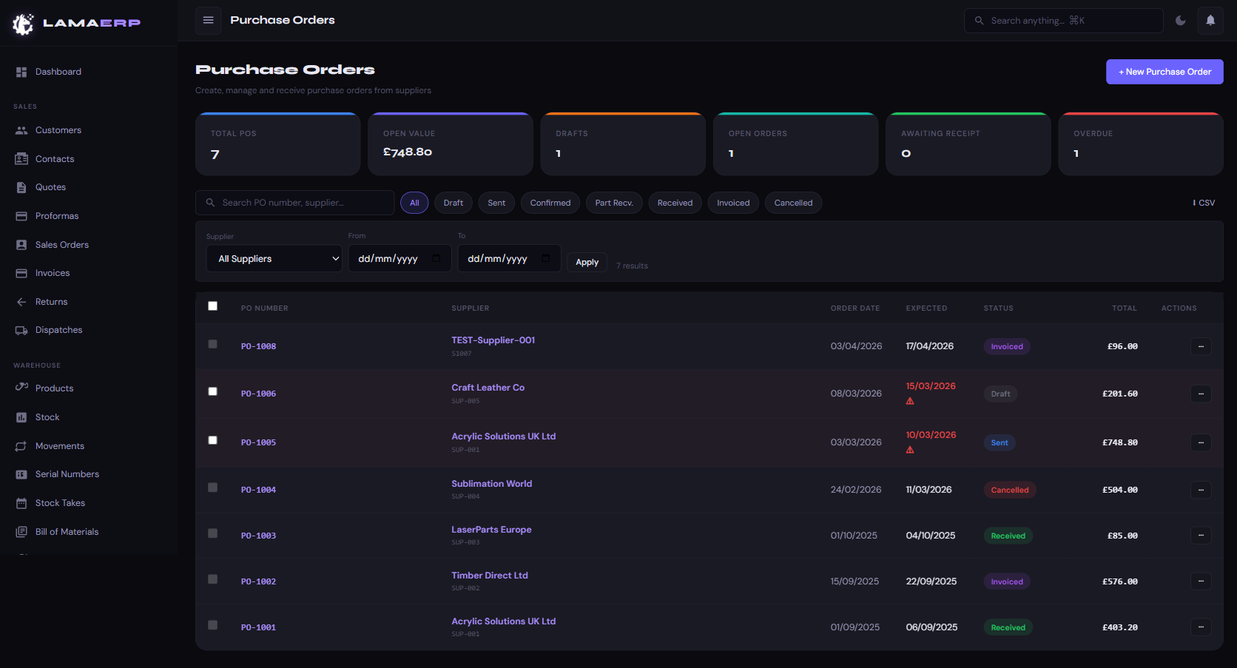Click the LamaERP logo
Viewport: 1237px width, 668px height.
76,23
